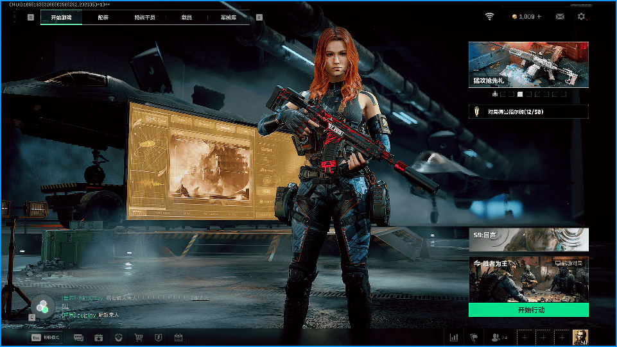
Task: Click the first [世界] chat message line
Action: tap(135, 298)
